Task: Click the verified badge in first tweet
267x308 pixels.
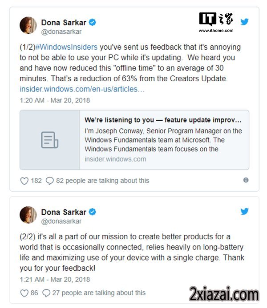Action: coord(93,22)
